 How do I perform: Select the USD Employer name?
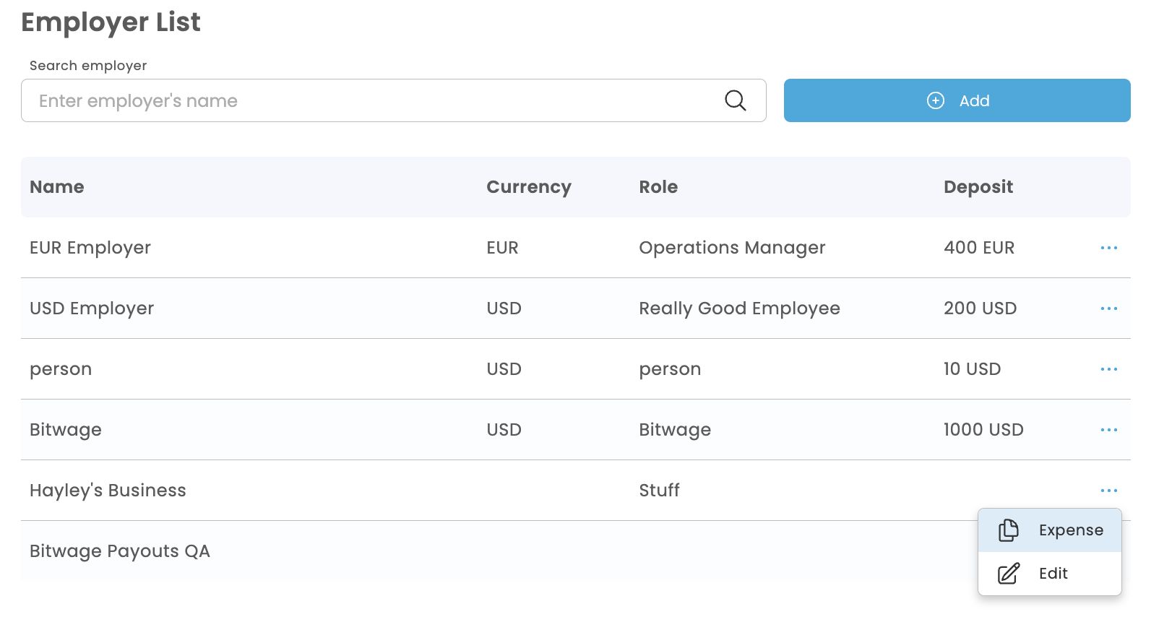92,308
